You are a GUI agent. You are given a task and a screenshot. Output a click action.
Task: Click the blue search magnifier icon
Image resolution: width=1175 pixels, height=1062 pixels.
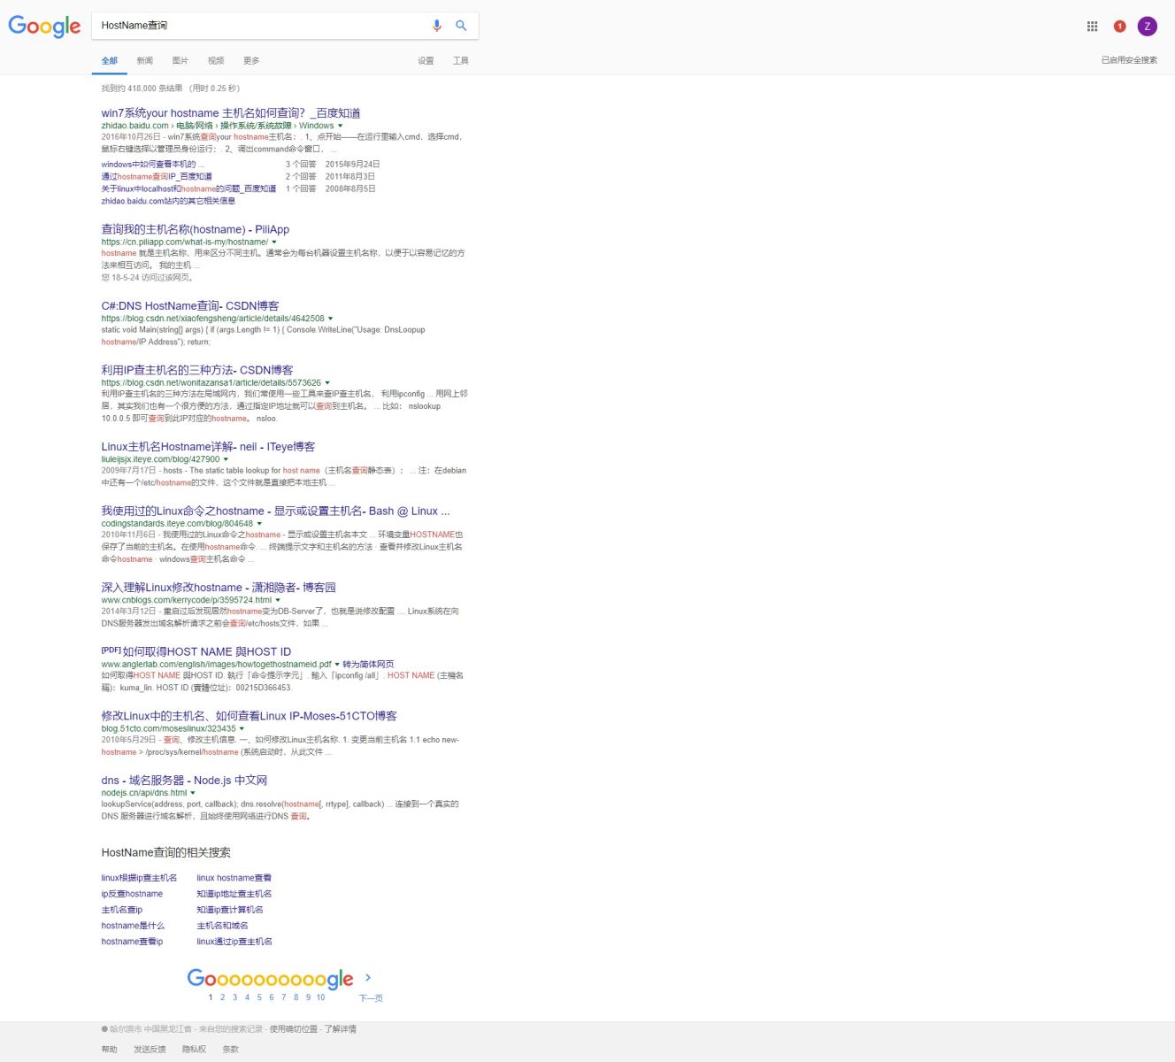461,26
